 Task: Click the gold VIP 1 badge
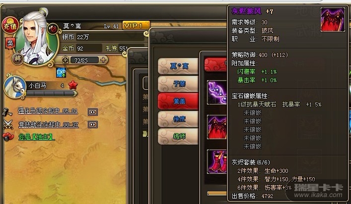click(136, 26)
